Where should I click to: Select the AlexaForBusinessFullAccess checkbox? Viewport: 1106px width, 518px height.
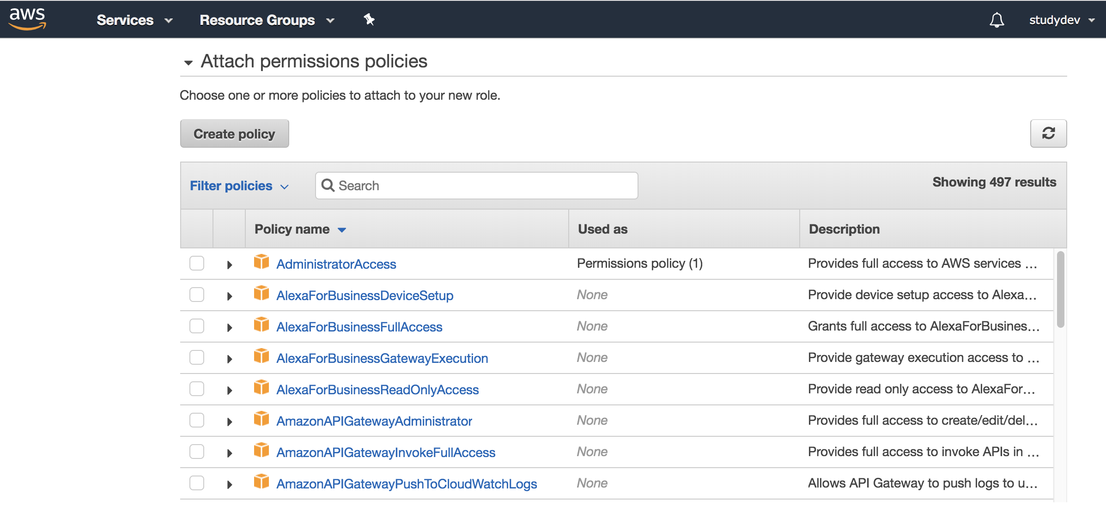197,326
